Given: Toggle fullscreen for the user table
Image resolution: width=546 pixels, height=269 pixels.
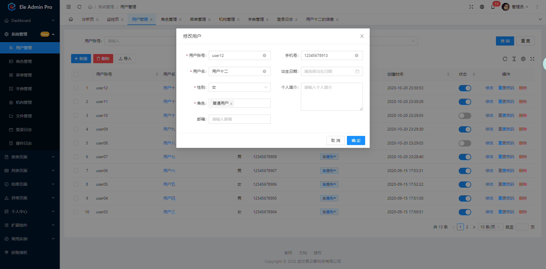Looking at the screenshot, I should click(x=532, y=59).
